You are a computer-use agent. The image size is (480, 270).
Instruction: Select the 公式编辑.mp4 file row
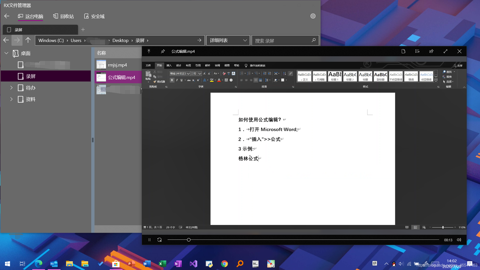(x=118, y=77)
